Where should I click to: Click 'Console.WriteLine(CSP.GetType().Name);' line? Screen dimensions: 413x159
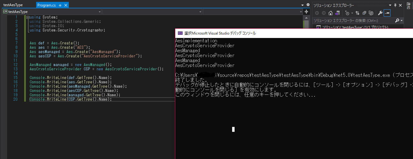pos(70,99)
